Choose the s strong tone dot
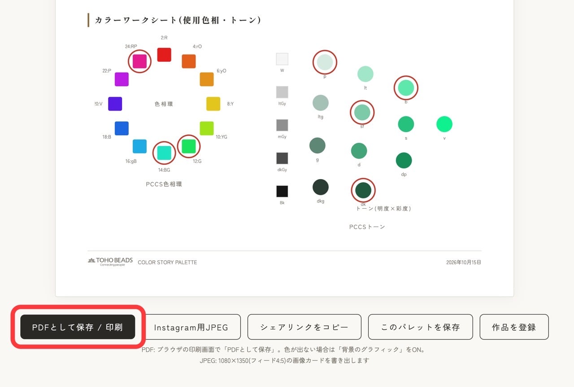The image size is (574, 387). click(x=406, y=124)
